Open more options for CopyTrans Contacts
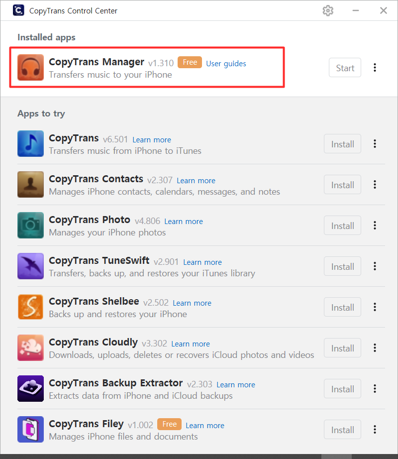 click(375, 184)
